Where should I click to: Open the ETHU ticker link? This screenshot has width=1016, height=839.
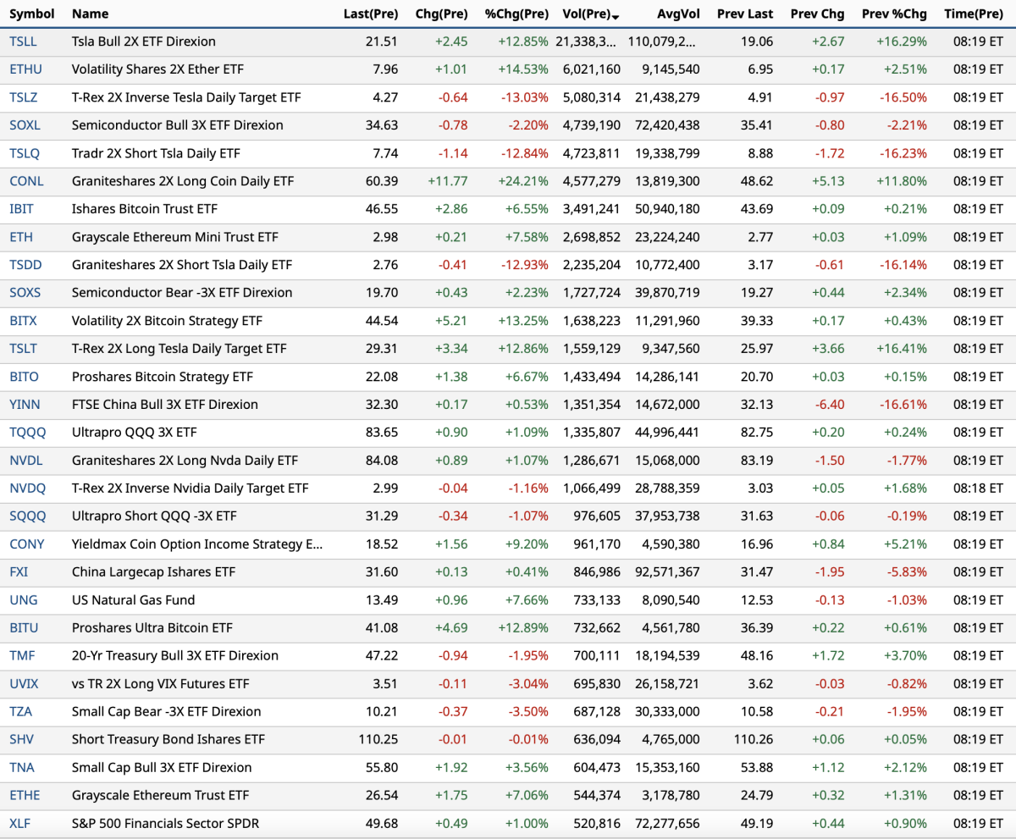coord(25,69)
